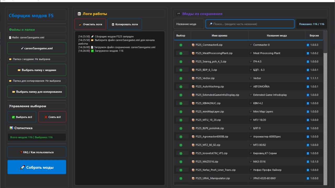Image resolution: width=335 pixels, height=188 pixels.
Task: Click the magnifier icon in the search field
Action: point(210,24)
